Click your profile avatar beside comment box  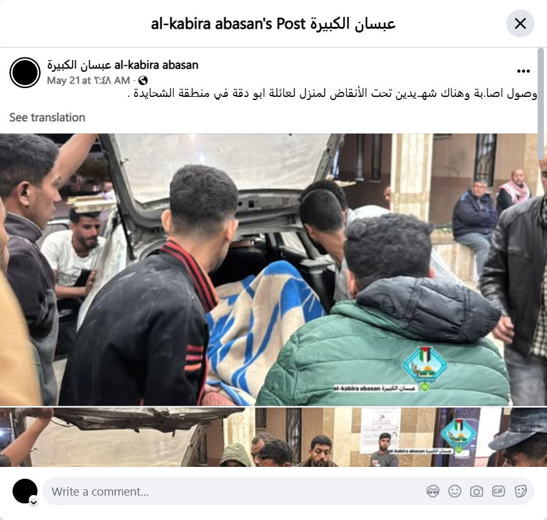[25, 491]
